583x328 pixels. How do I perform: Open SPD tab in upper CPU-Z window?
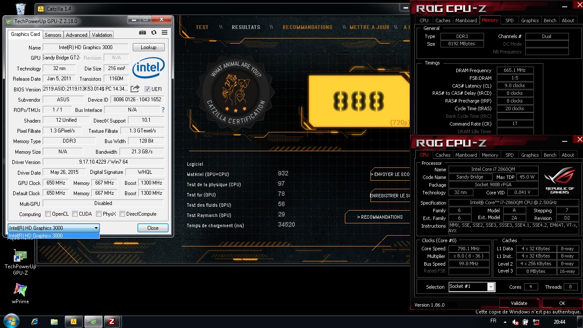pos(510,20)
